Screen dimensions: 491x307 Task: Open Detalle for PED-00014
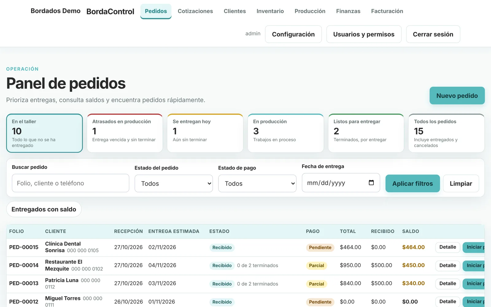(448, 265)
